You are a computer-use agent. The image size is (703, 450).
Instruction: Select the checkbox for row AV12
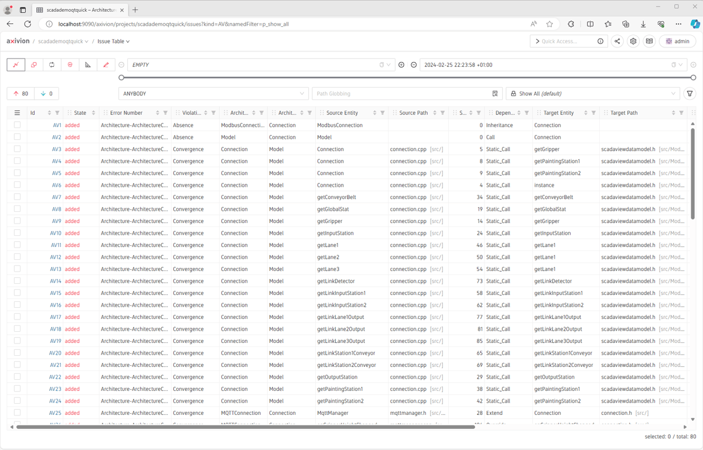(17, 257)
